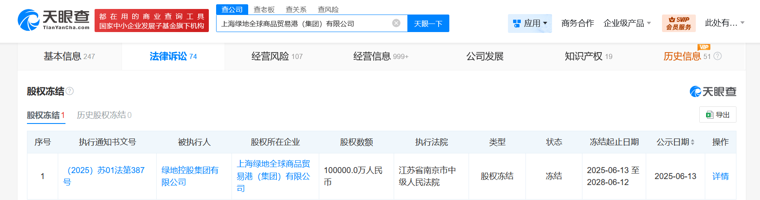Image resolution: width=760 pixels, height=200 pixels.
Task: Clear the search box with the X icon
Action: tap(396, 23)
